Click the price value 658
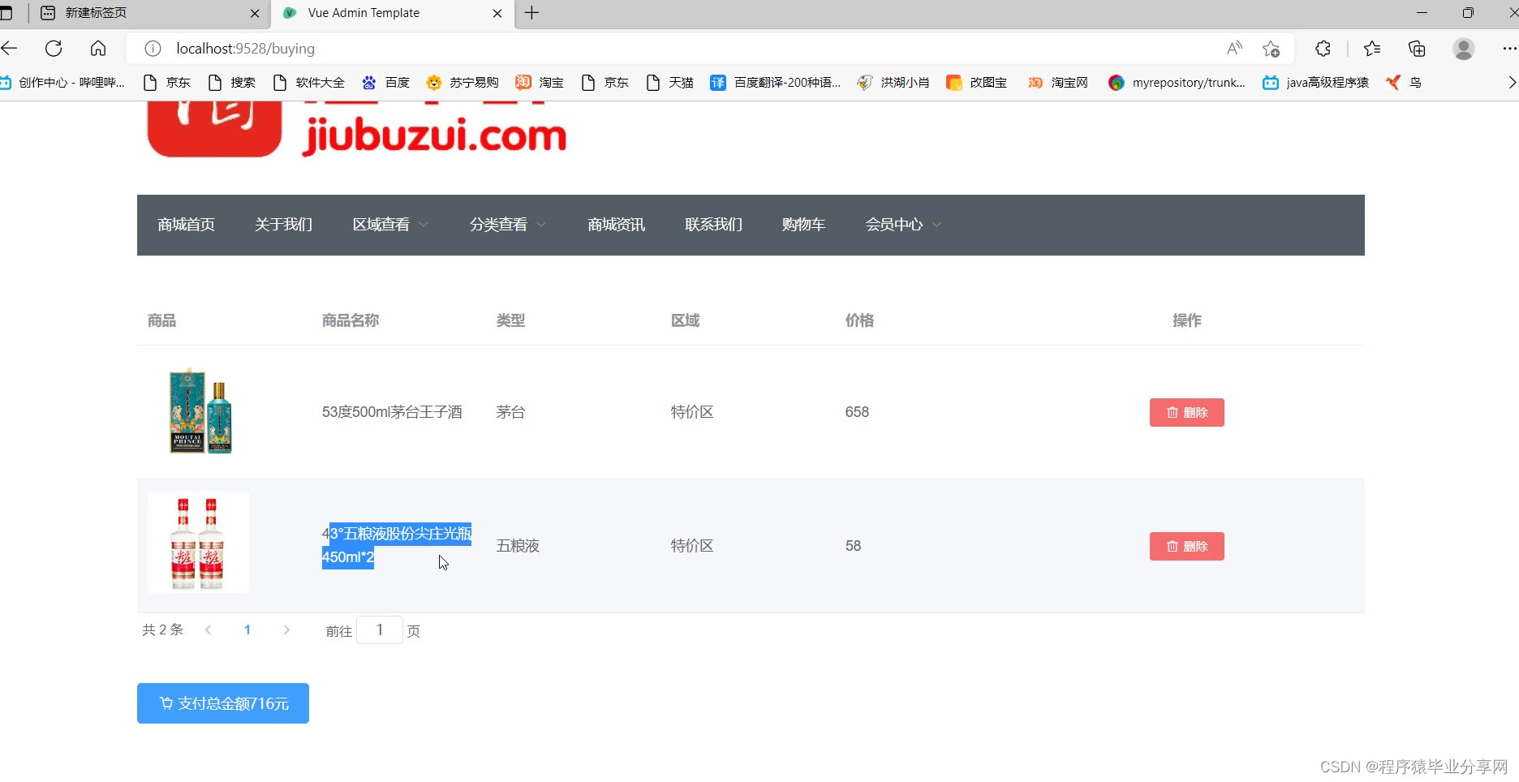 coord(857,412)
